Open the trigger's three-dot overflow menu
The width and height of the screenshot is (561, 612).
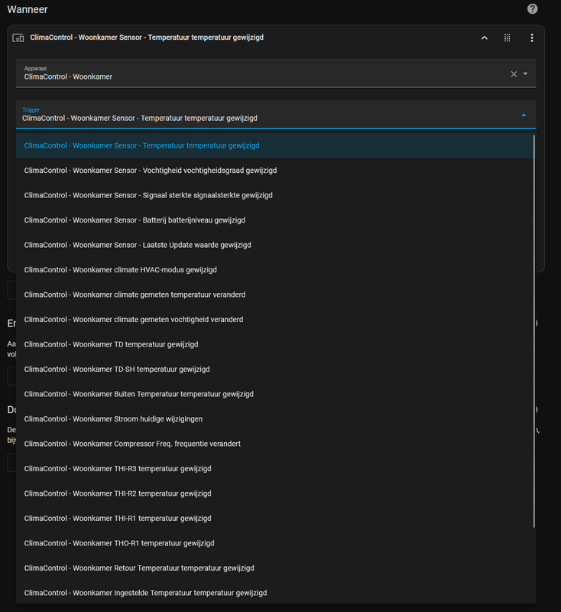click(x=532, y=37)
